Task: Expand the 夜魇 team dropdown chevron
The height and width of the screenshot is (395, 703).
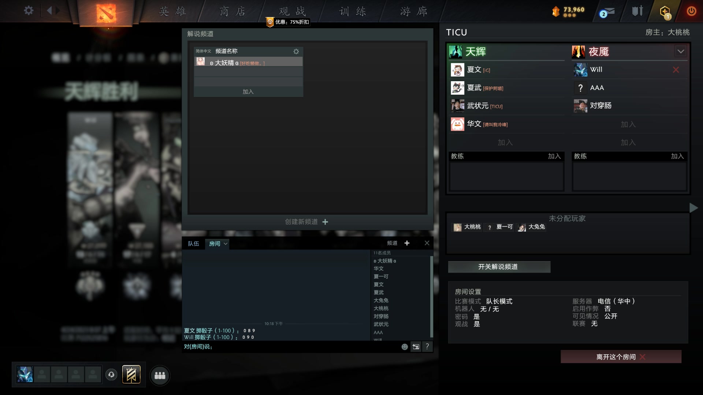Action: [681, 52]
